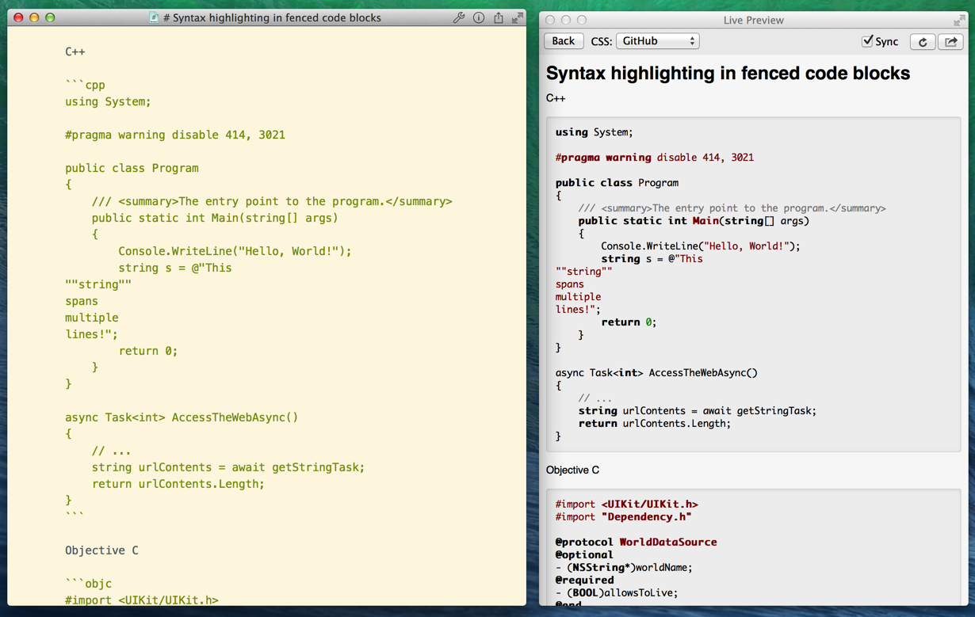Click the share icon in editor title bar
This screenshot has height=617, width=975.
coord(499,17)
